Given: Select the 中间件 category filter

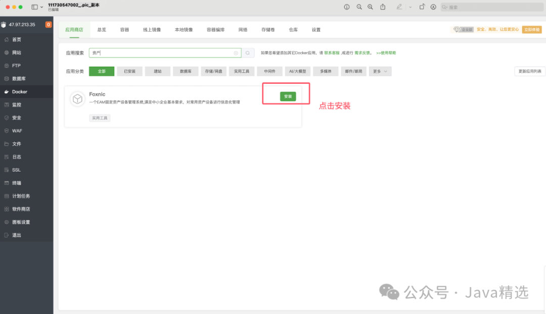Looking at the screenshot, I should click(269, 71).
